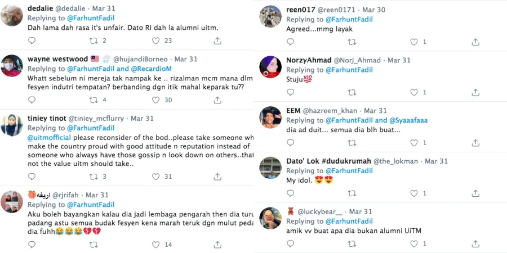This screenshot has height=253, width=507.
Task: Open dedalie's profile name
Action: (x=41, y=8)
